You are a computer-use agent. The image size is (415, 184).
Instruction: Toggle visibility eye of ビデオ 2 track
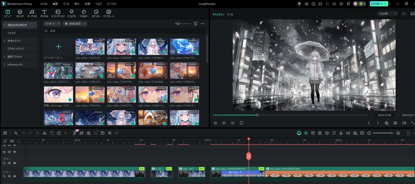pos(15,163)
